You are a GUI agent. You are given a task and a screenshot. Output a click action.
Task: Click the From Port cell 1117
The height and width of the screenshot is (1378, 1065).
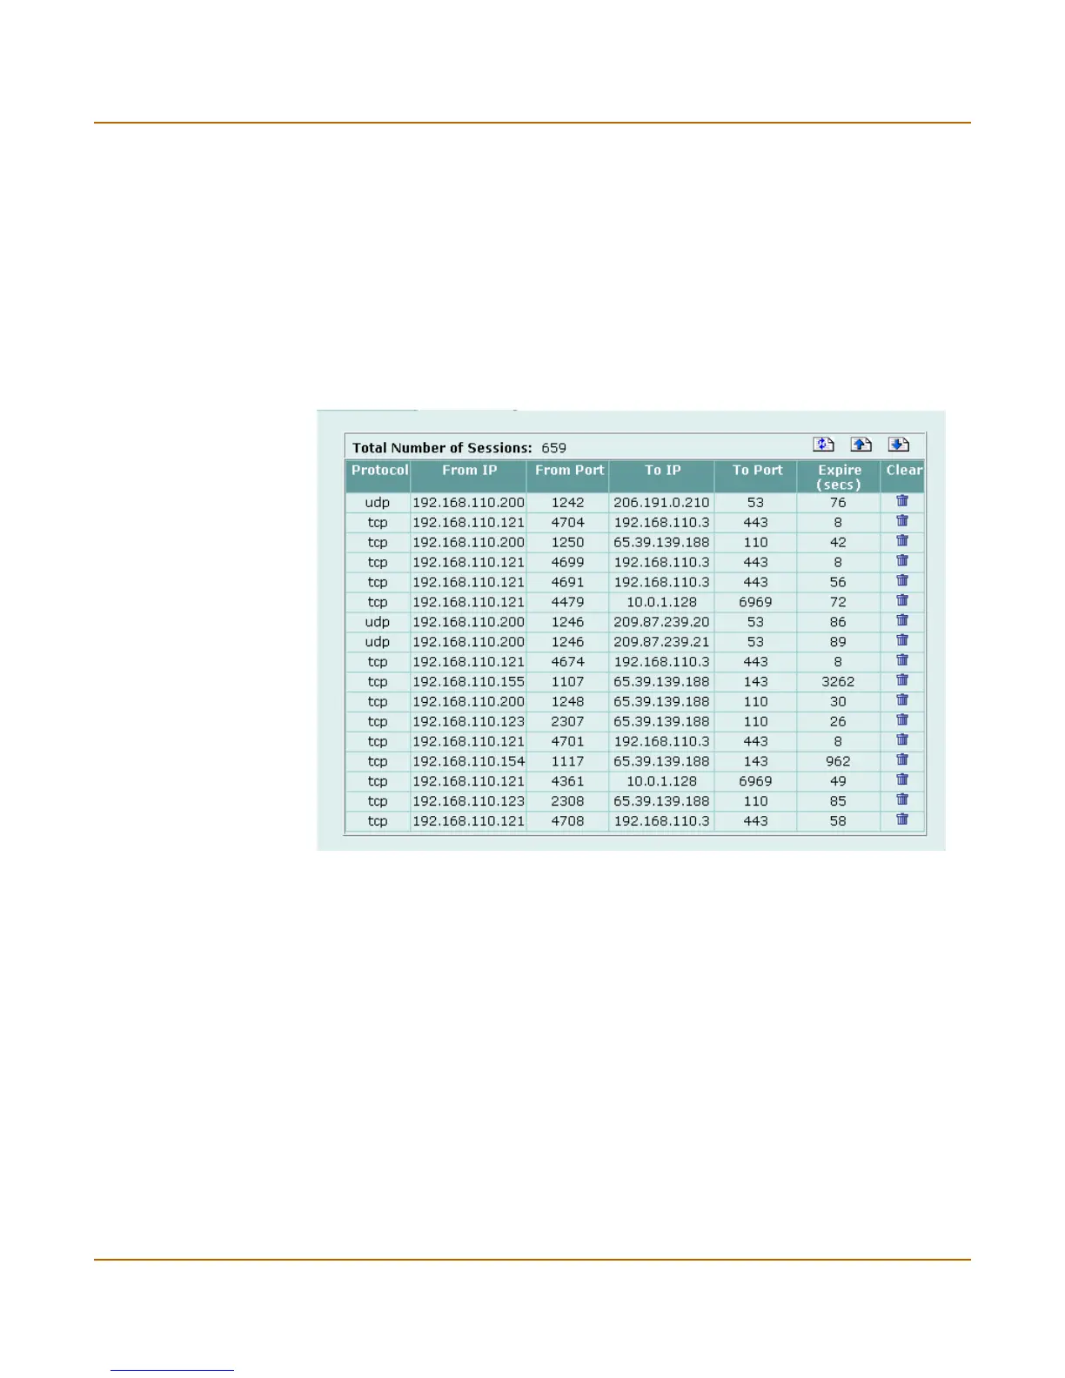[567, 761]
